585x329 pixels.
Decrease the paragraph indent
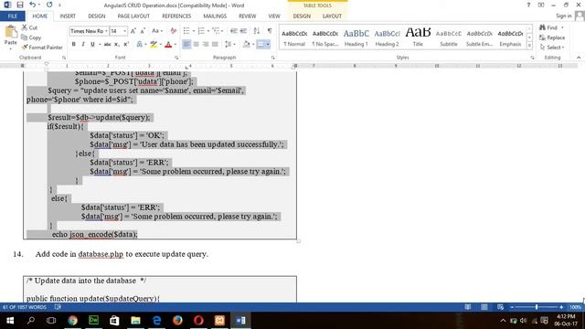click(x=234, y=31)
